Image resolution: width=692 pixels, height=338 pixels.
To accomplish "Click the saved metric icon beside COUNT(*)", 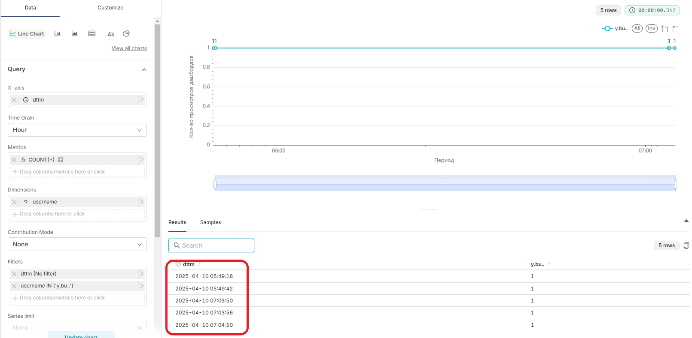I will click(61, 160).
